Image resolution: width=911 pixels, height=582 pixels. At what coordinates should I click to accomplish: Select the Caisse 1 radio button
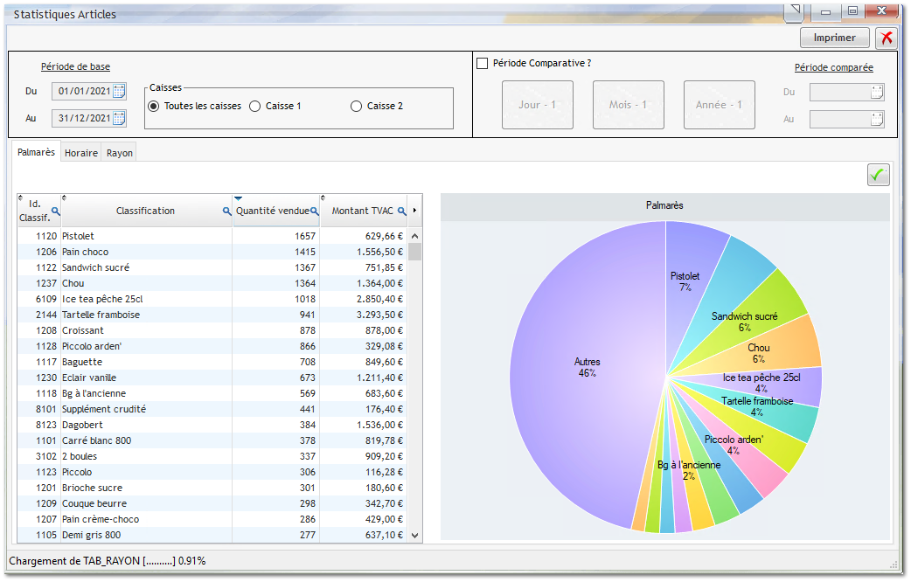click(255, 106)
